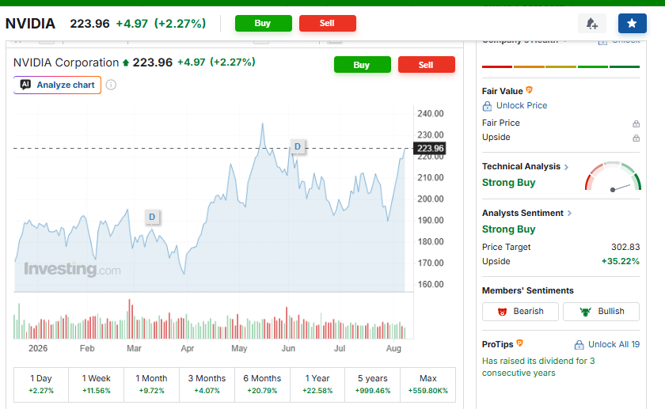Expand Analysts Sentiment chevron
This screenshot has width=665, height=409.
point(569,213)
